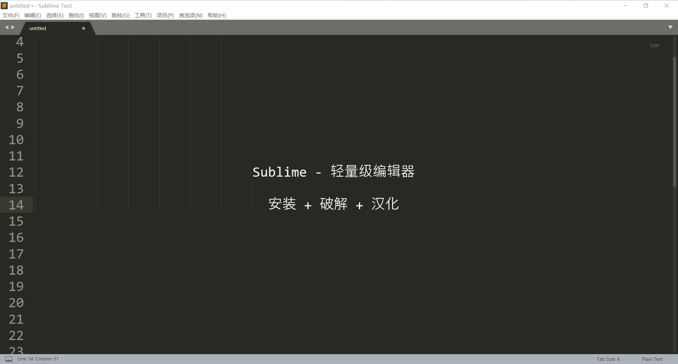Click line number 20 in gutter
The height and width of the screenshot is (364, 678).
pyautogui.click(x=16, y=303)
